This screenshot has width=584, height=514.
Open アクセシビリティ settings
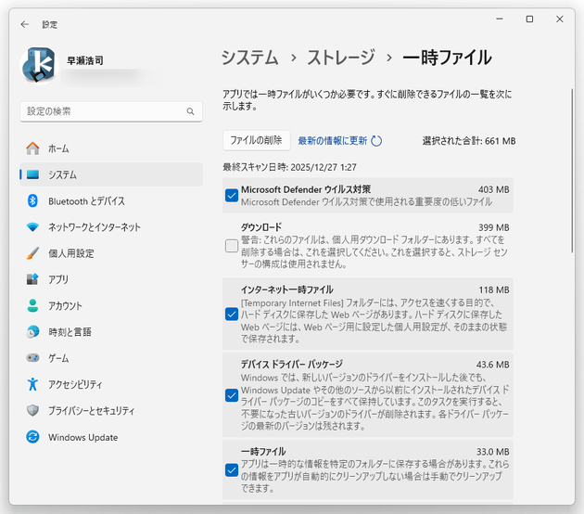click(x=111, y=384)
